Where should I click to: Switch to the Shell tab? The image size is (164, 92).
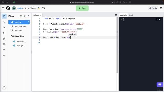[x=131, y=15]
